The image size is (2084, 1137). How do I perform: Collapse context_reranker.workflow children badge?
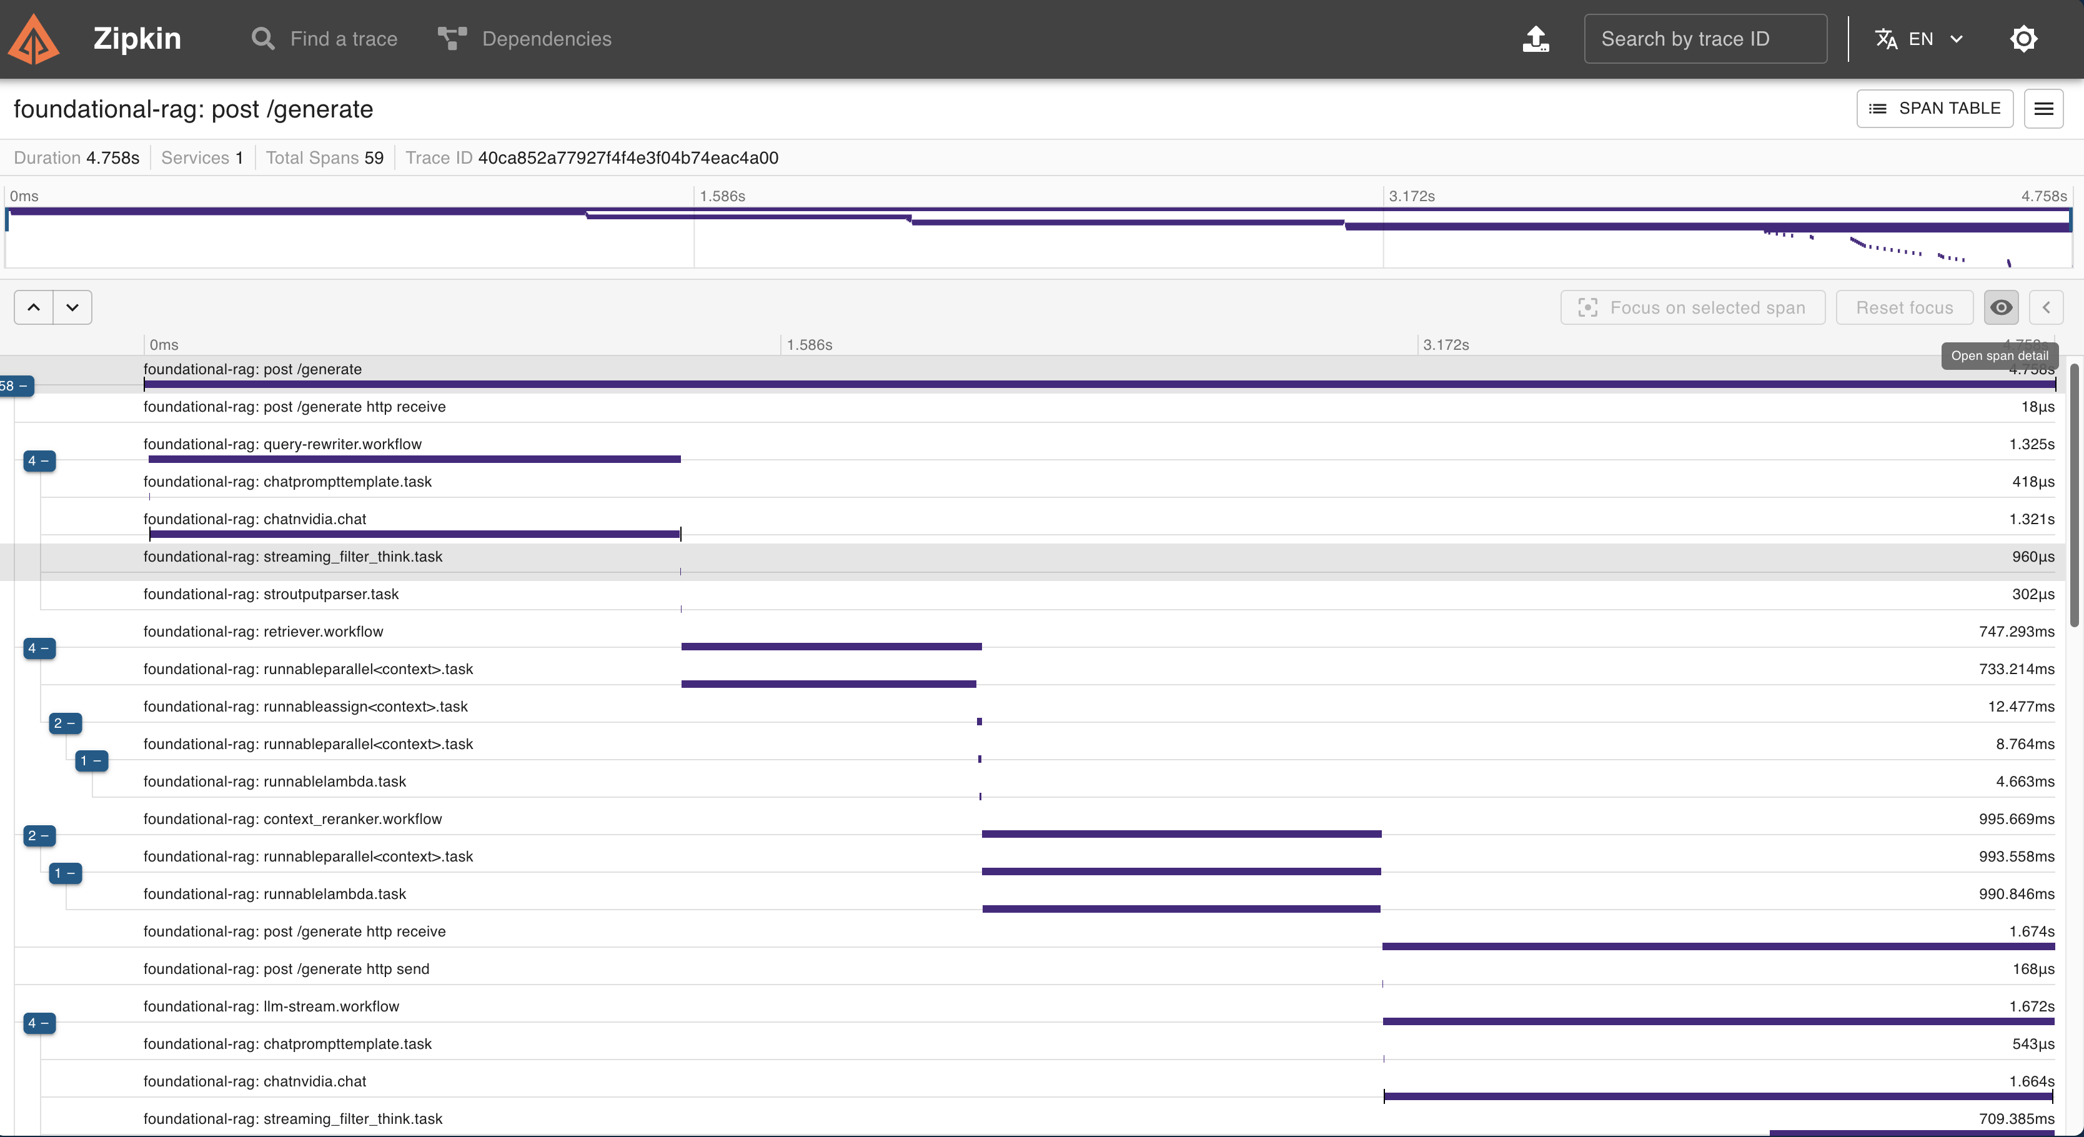click(39, 836)
